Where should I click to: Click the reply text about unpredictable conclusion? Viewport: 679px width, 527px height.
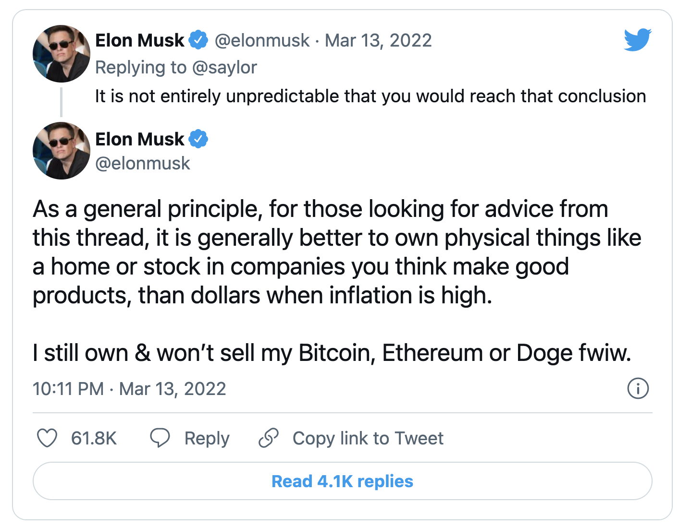(370, 96)
